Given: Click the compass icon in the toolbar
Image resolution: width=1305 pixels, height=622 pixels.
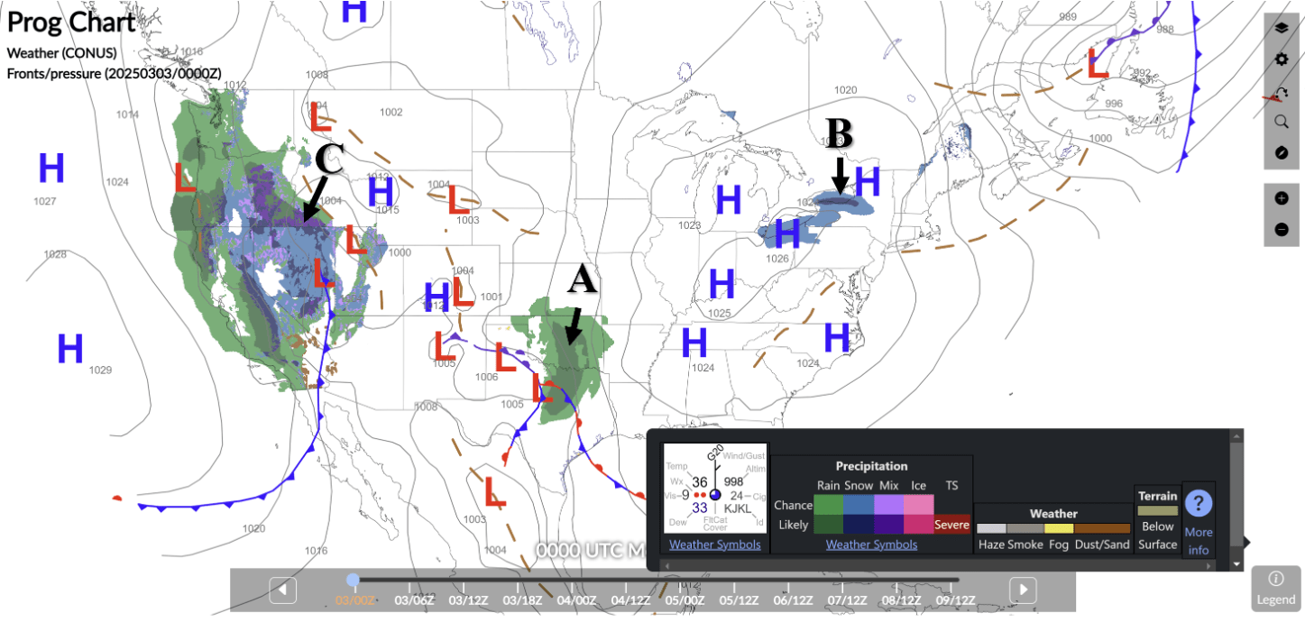Looking at the screenshot, I should click(x=1281, y=153).
